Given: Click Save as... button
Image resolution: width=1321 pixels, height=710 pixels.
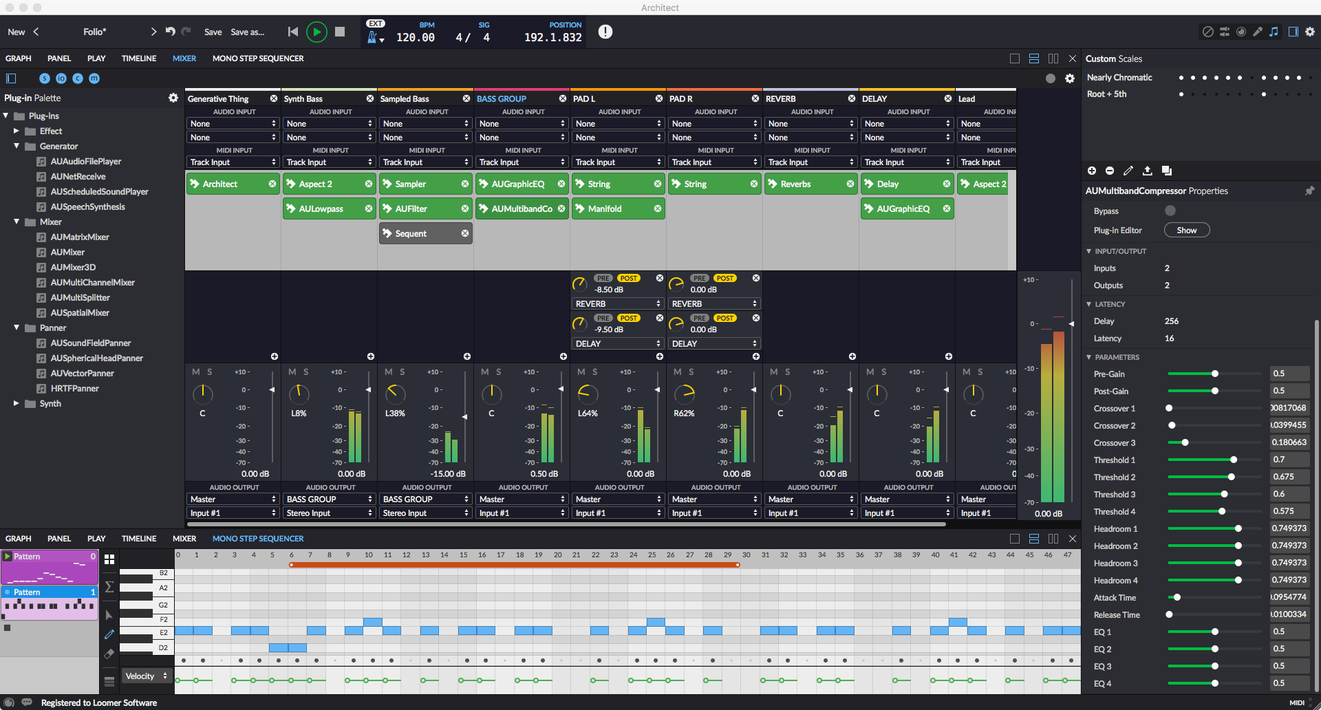Looking at the screenshot, I should 248,32.
